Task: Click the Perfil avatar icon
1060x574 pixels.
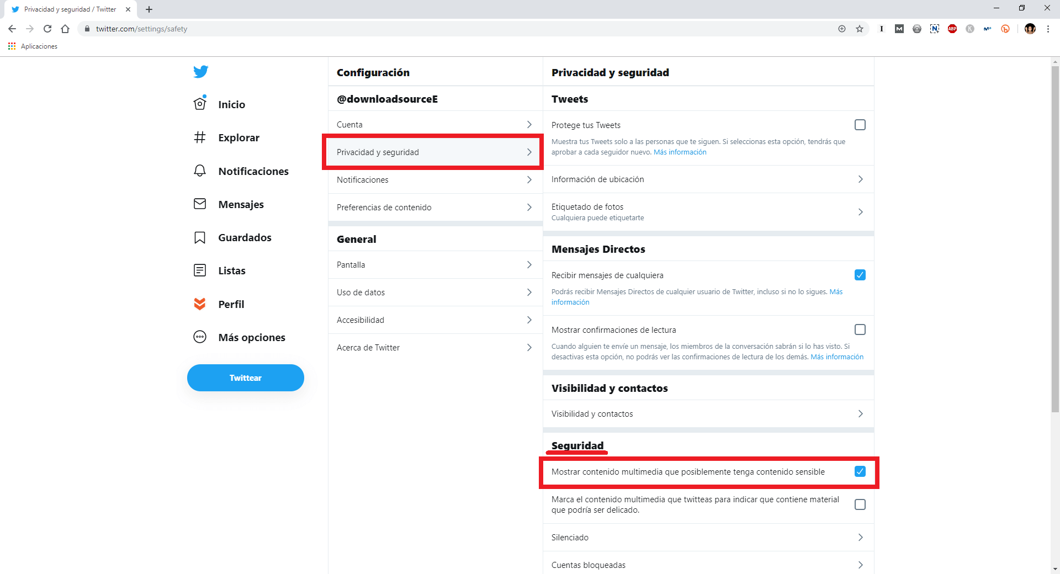Action: coord(200,304)
